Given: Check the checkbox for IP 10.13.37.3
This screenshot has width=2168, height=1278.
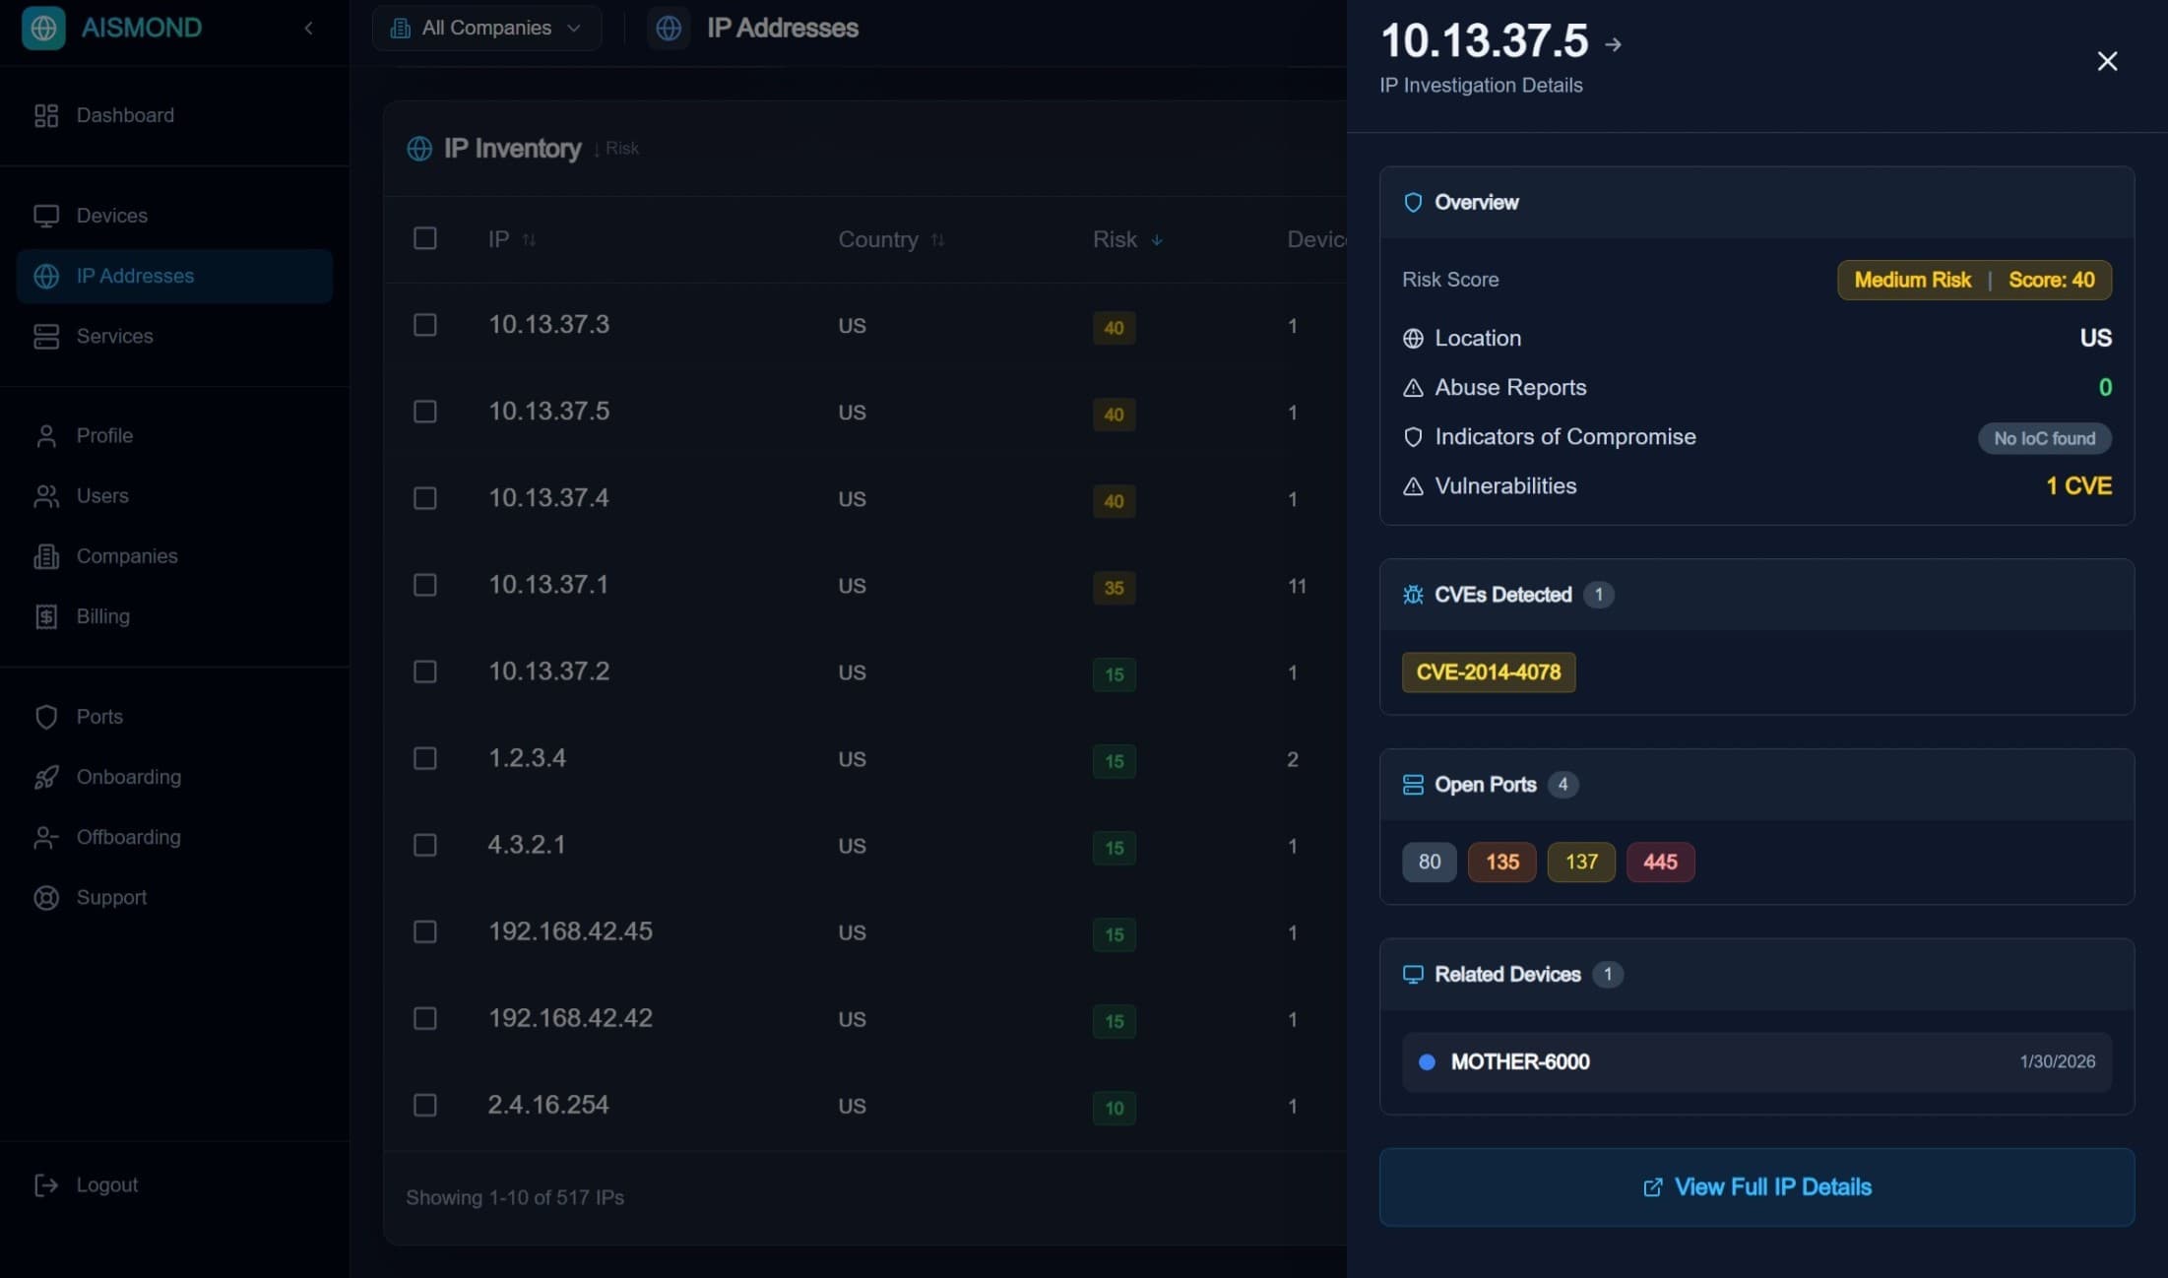Looking at the screenshot, I should tap(425, 325).
